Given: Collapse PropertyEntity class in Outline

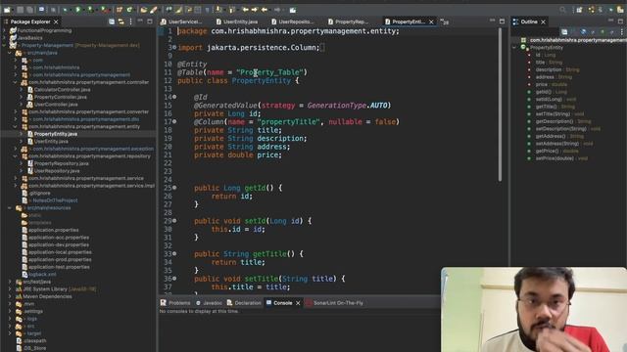Looking at the screenshot, I should [514, 48].
